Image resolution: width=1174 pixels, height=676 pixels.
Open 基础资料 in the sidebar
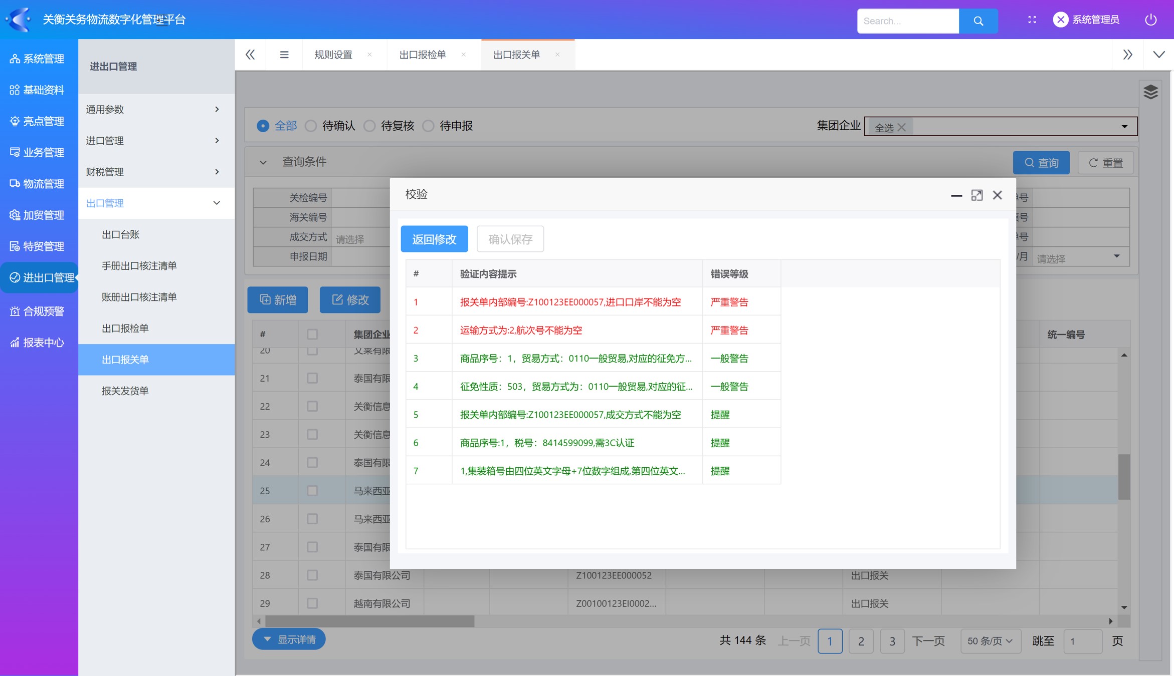pos(38,90)
